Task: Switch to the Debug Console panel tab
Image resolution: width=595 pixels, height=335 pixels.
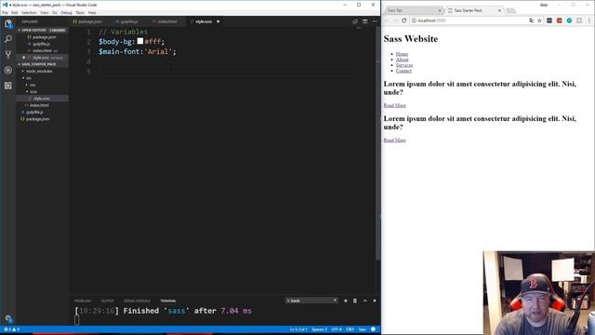Action: [137, 301]
